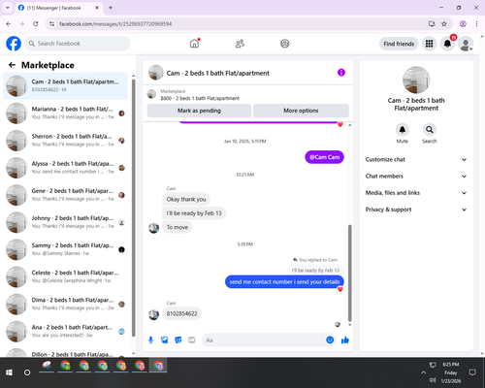Choose a GIF icon
The height and width of the screenshot is (388, 485).
[x=192, y=340]
